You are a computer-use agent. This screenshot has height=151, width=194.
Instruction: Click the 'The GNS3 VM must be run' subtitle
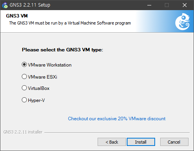pyautogui.click(x=70, y=23)
